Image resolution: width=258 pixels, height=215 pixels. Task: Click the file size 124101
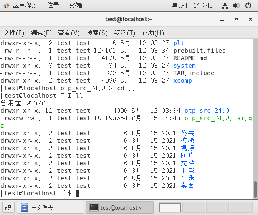(105, 51)
